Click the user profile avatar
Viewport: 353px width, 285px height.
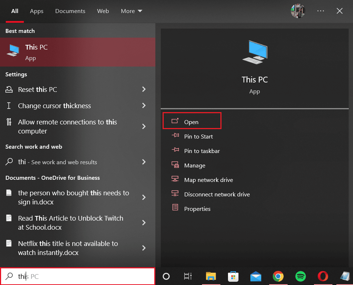[x=298, y=11]
